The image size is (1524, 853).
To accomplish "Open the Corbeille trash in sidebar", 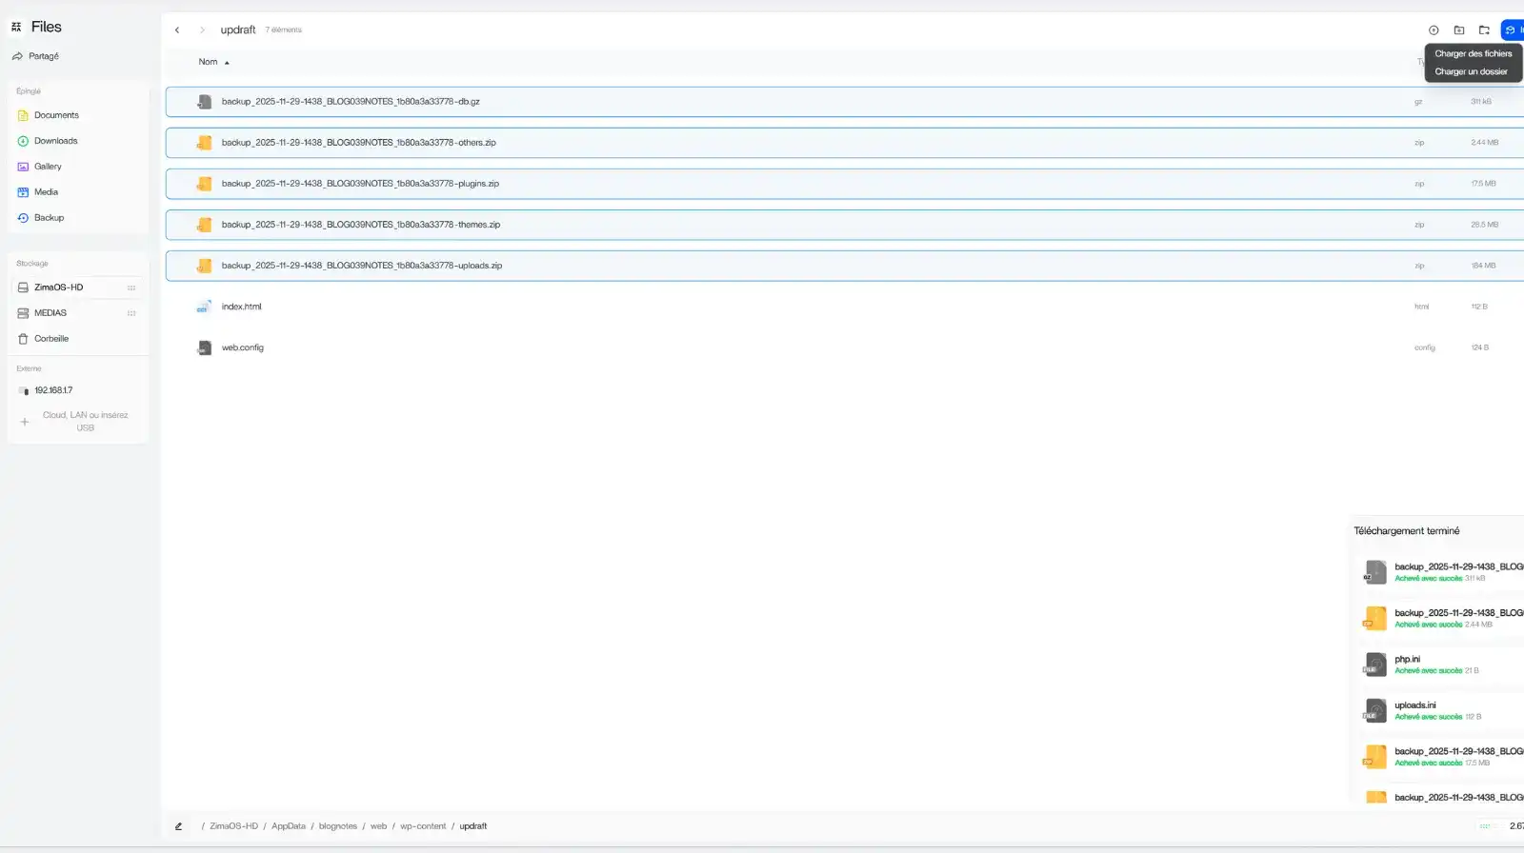I will click(x=51, y=339).
